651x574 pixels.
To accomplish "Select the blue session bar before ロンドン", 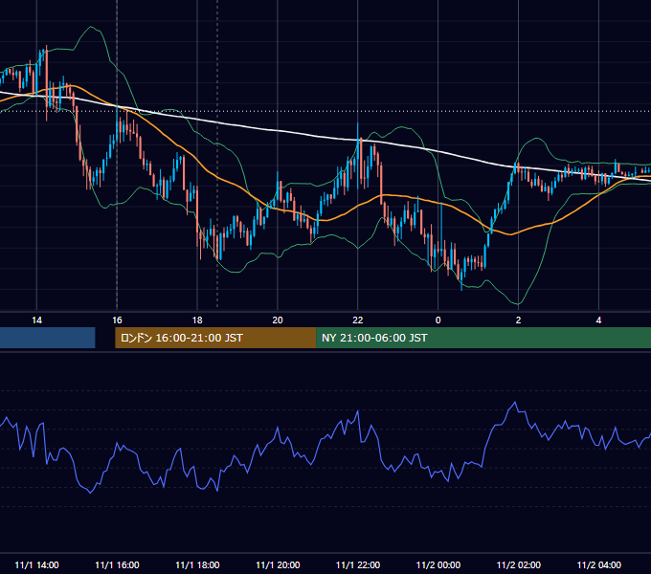I will pyautogui.click(x=47, y=338).
